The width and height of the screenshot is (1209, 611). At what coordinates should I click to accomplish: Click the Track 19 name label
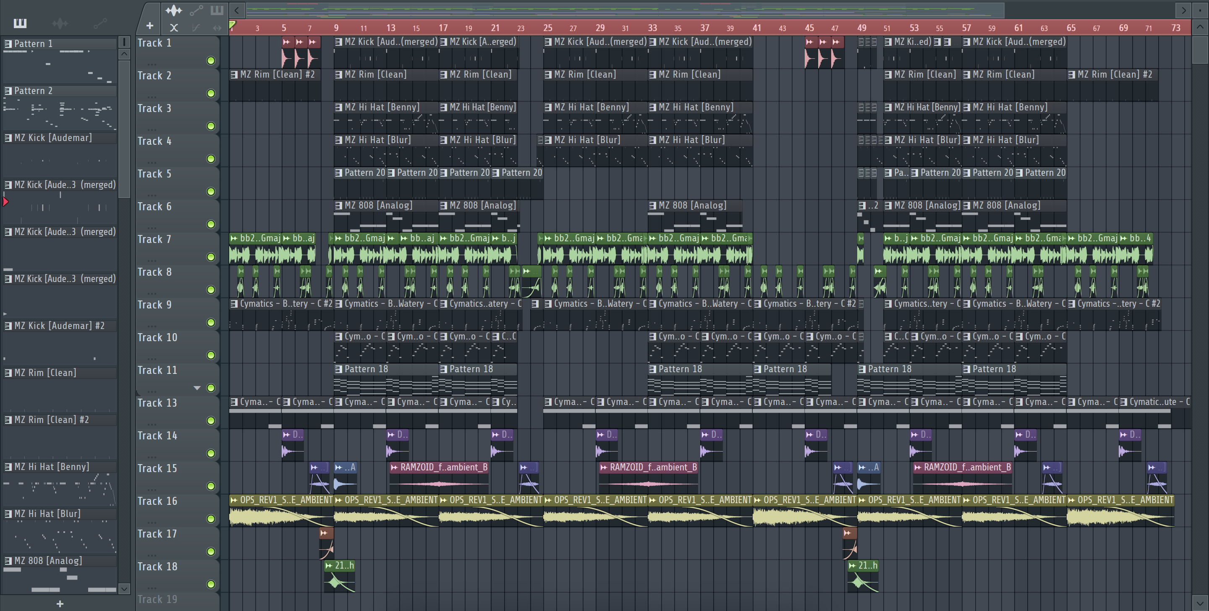(x=157, y=600)
